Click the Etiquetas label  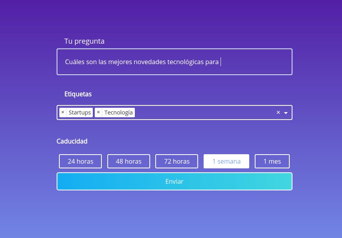point(78,94)
